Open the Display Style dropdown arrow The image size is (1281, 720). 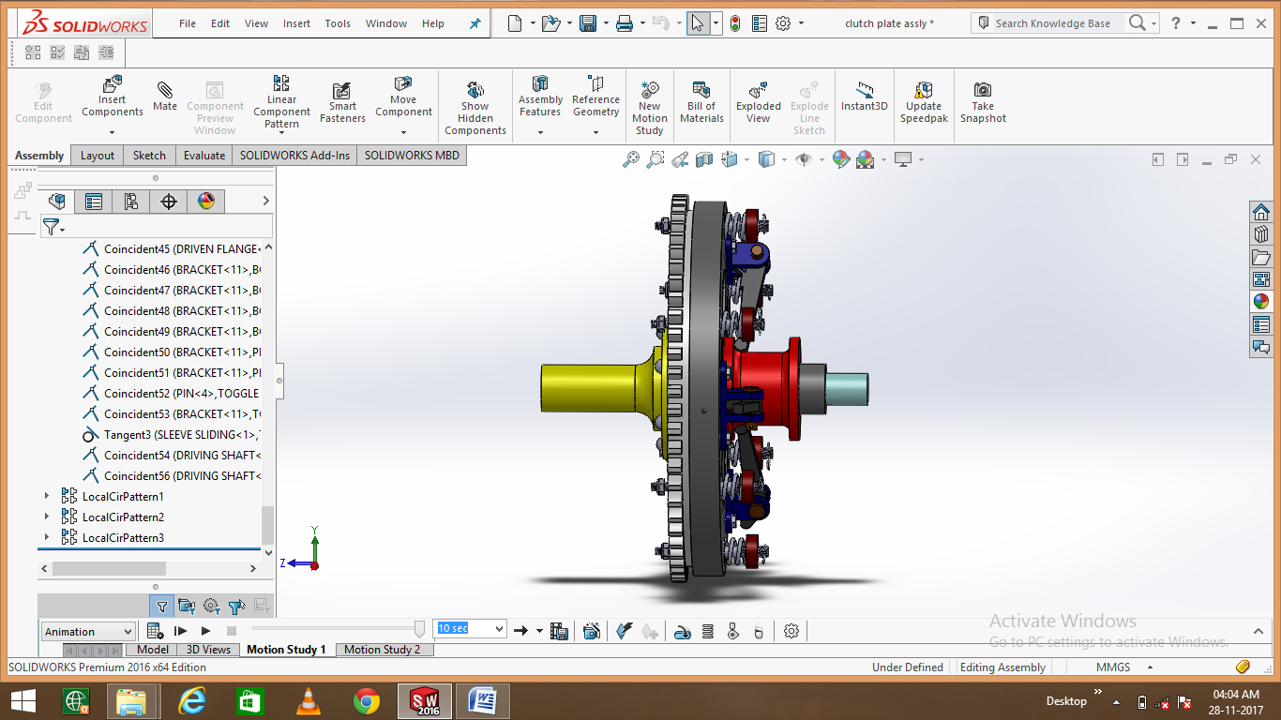point(783,159)
